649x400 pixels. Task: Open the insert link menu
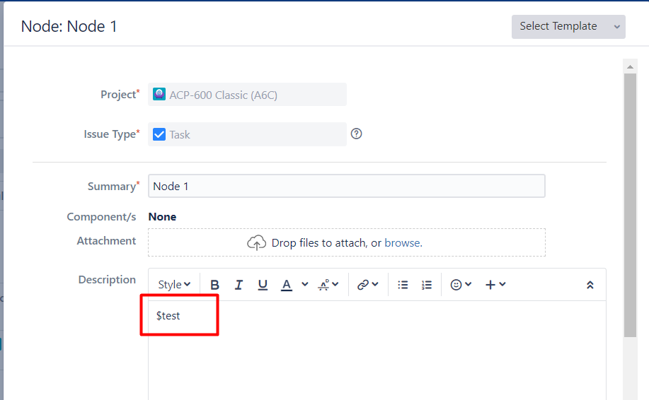point(367,285)
